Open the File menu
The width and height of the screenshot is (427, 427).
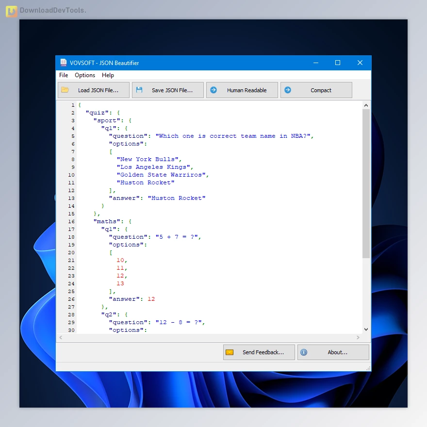pos(63,75)
